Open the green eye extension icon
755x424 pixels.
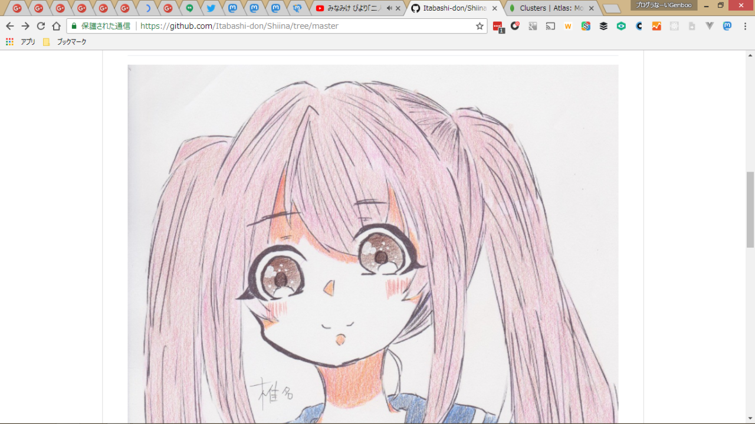(621, 26)
